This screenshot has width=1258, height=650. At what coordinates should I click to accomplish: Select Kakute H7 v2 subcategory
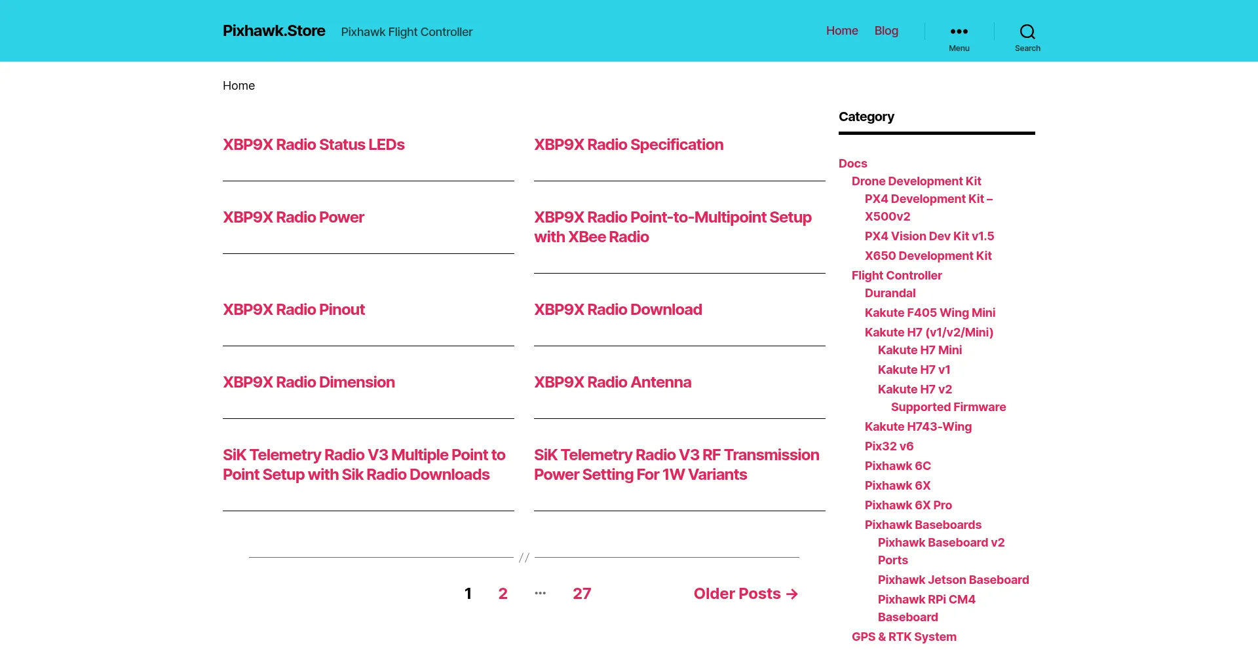[x=915, y=389]
